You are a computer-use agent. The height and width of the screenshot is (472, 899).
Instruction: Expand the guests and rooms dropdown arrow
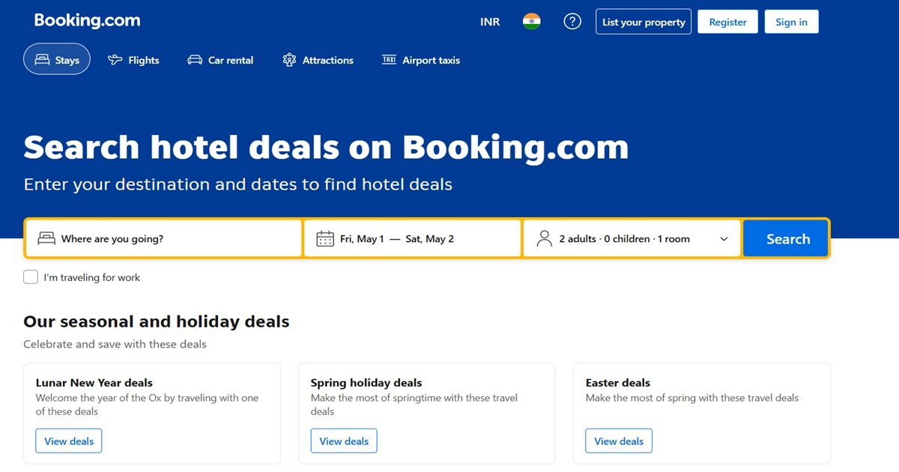coord(724,239)
